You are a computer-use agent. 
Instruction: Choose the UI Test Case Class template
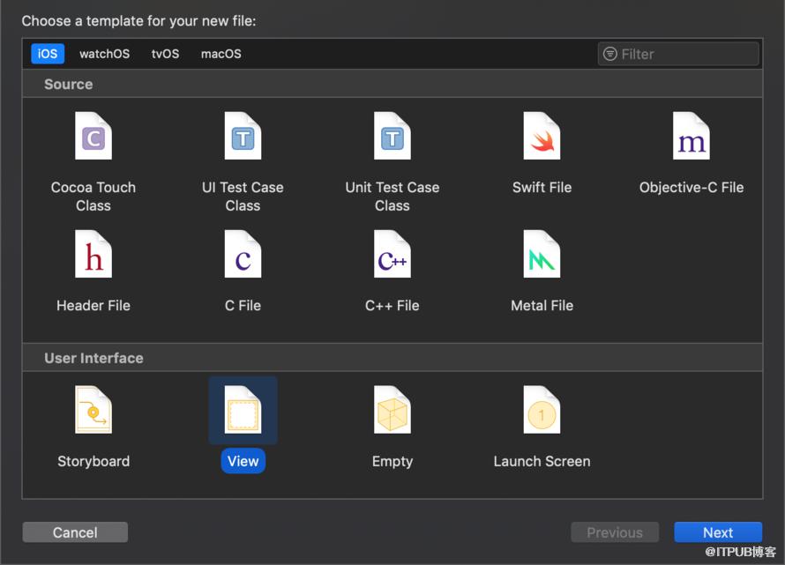point(243,136)
